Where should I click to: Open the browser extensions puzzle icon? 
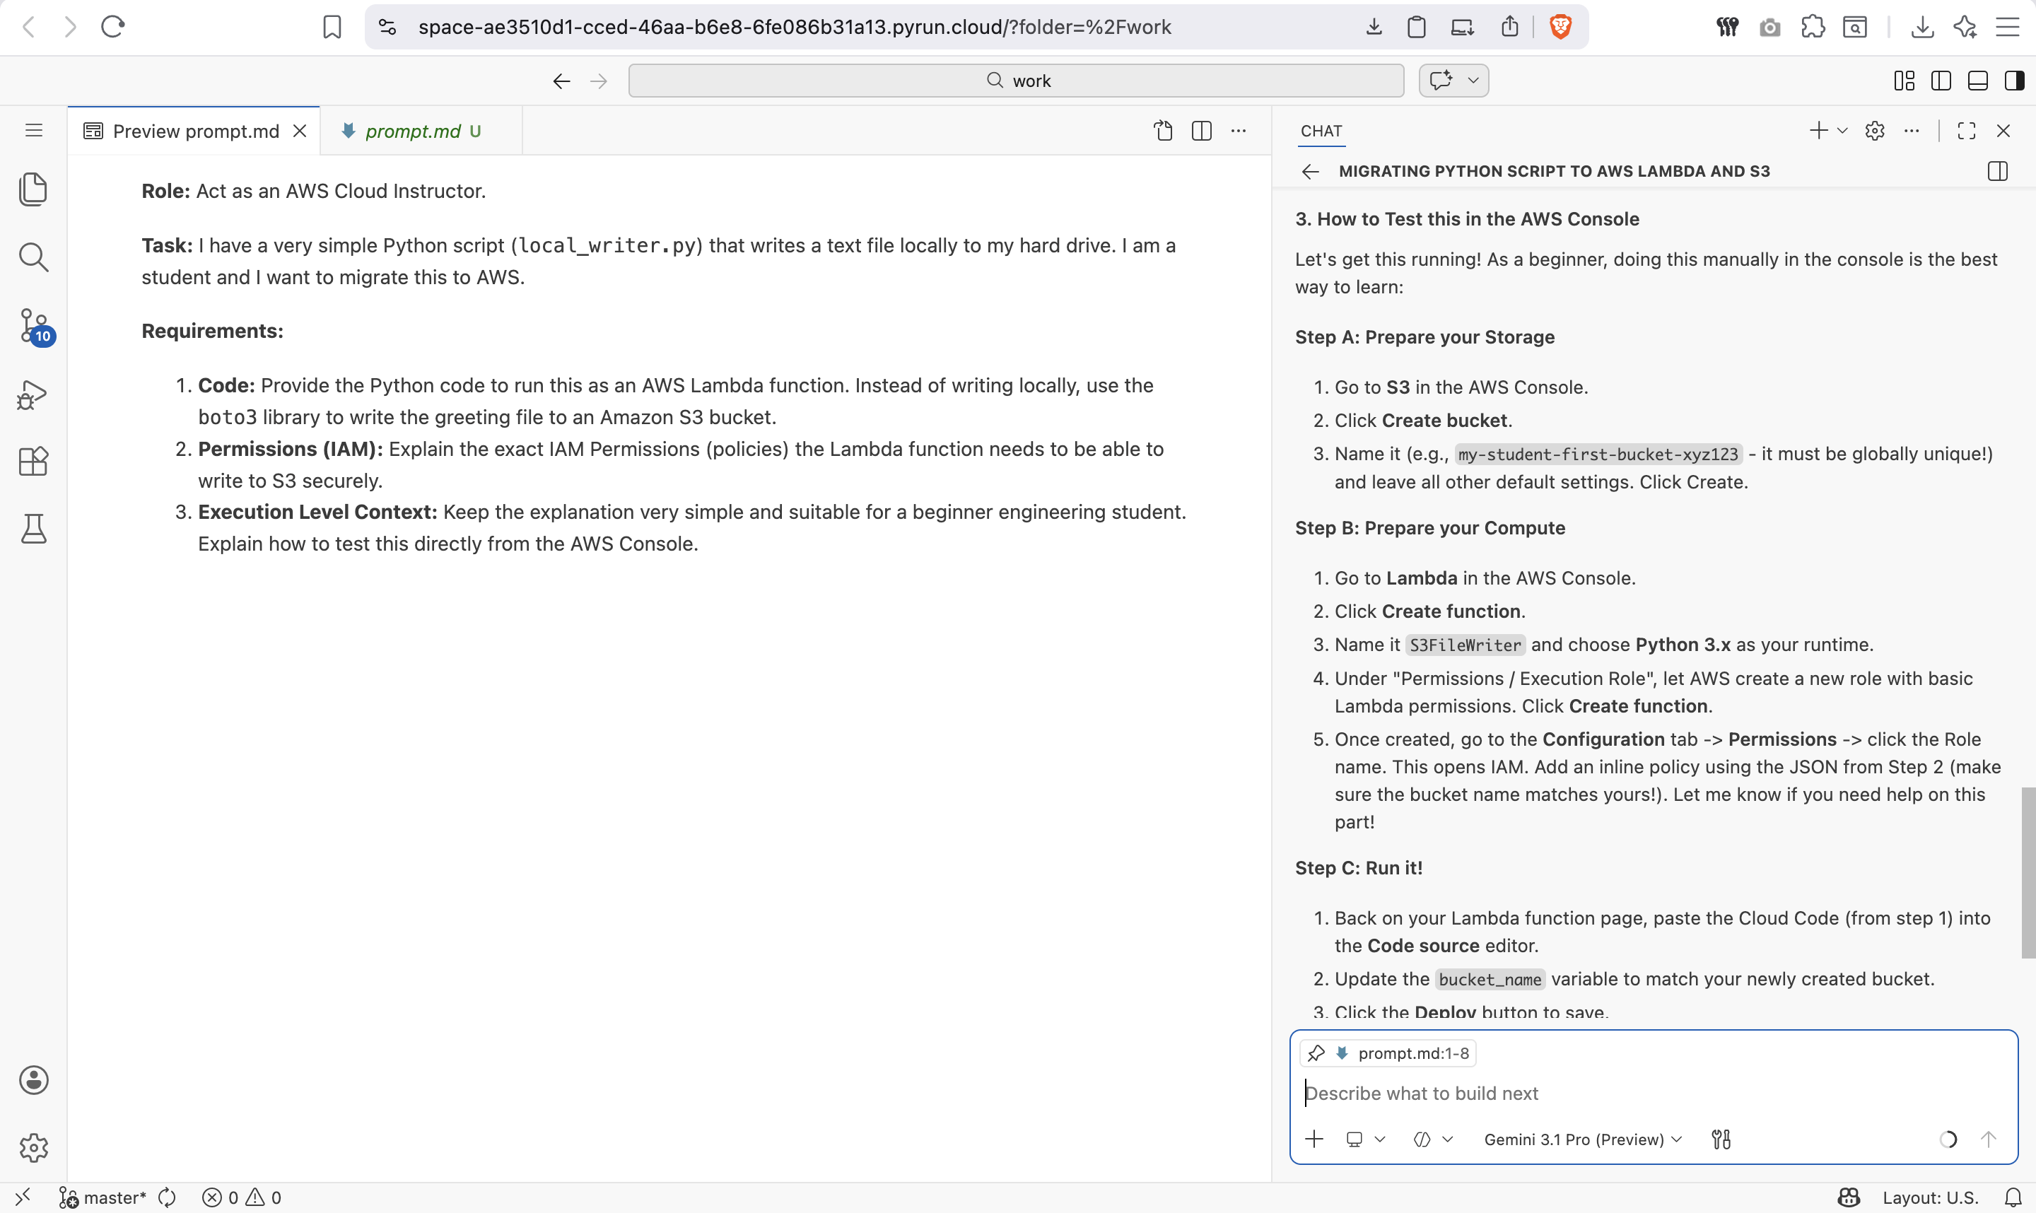coord(1812,27)
